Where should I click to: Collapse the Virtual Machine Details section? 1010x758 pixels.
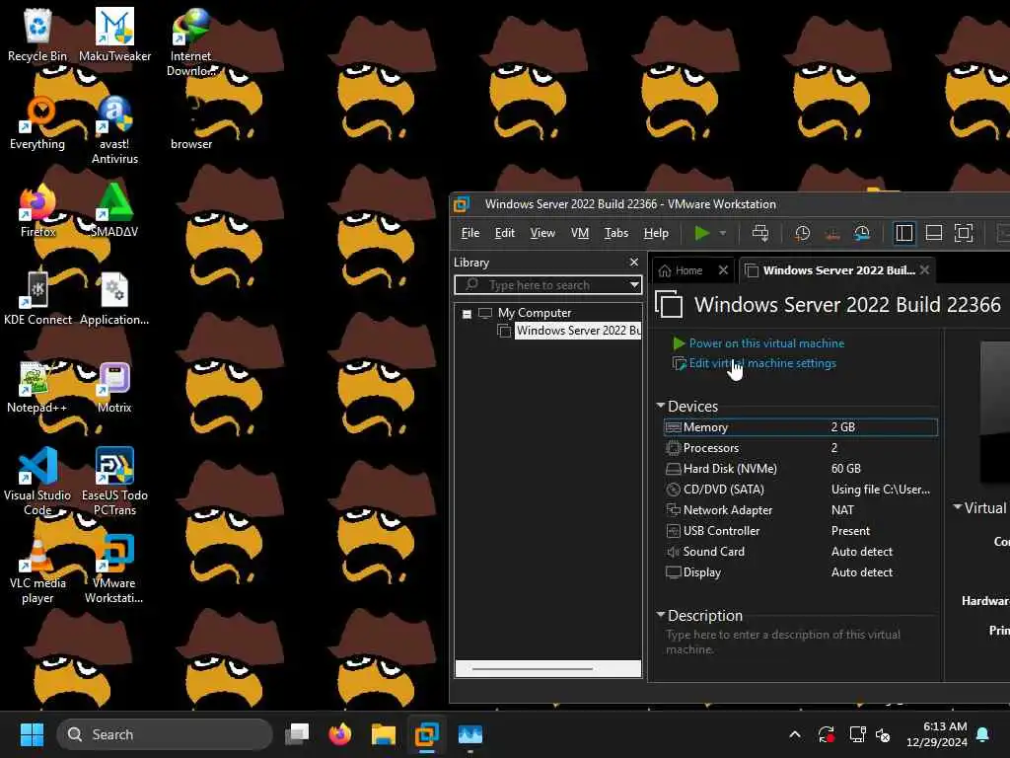point(957,507)
